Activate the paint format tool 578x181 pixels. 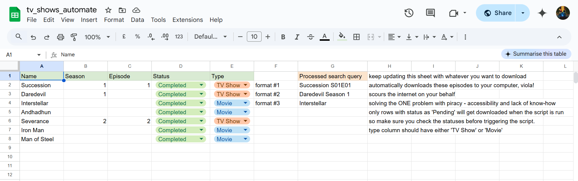tap(74, 37)
